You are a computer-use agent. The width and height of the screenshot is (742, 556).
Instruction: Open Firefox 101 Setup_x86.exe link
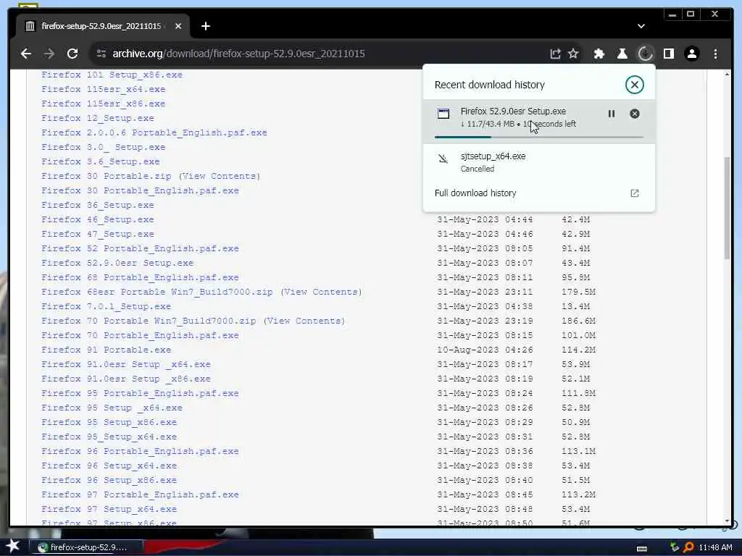click(x=112, y=75)
